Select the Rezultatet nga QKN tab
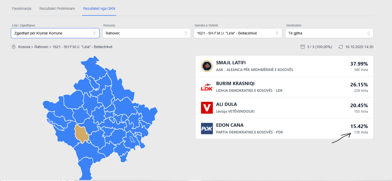The height and width of the screenshot is (181, 392). pos(99,8)
